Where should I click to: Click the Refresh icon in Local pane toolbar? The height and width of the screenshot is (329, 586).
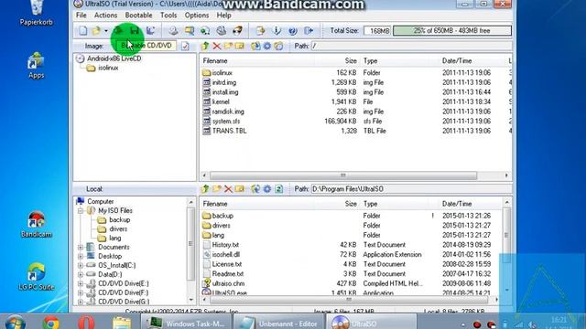pos(278,189)
